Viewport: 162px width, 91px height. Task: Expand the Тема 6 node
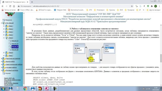click(4, 53)
